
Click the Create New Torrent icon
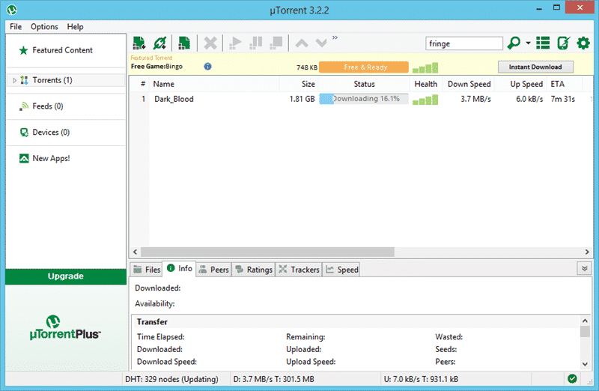(x=184, y=43)
